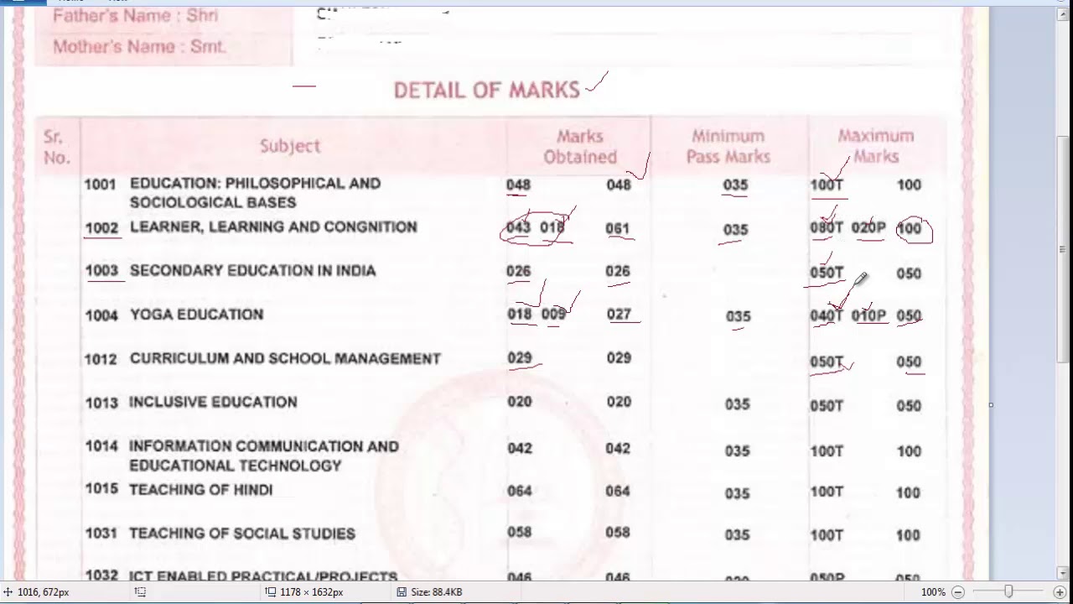This screenshot has width=1073, height=604.
Task: Click 'Mother's Name : Smt.' label
Action: point(139,47)
